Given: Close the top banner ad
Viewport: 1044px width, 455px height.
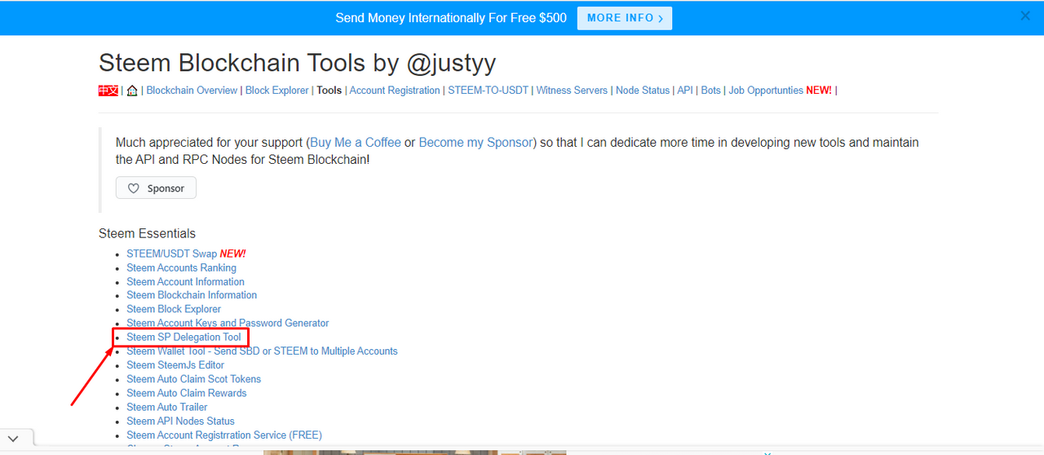Looking at the screenshot, I should click(1025, 15).
